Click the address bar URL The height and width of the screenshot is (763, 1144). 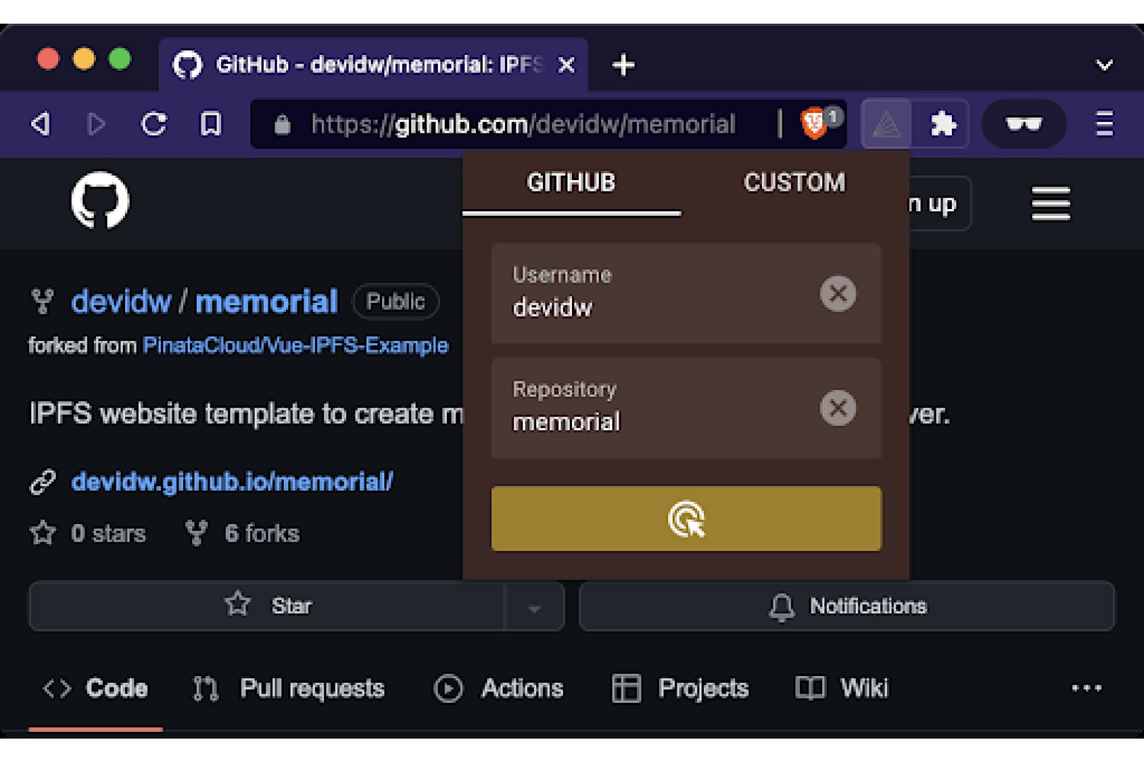pyautogui.click(x=523, y=124)
